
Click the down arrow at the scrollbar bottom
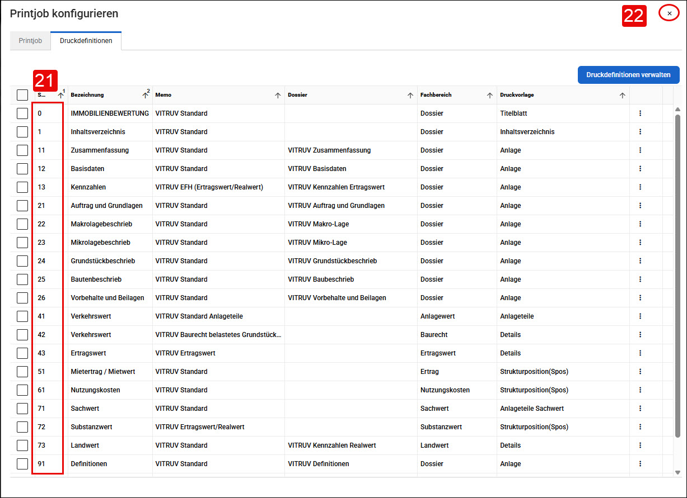[677, 473]
